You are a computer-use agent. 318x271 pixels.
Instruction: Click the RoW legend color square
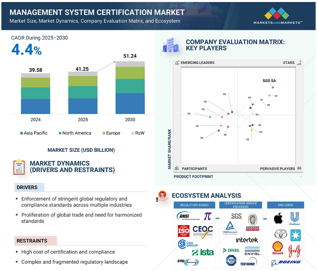pyautogui.click(x=133, y=133)
